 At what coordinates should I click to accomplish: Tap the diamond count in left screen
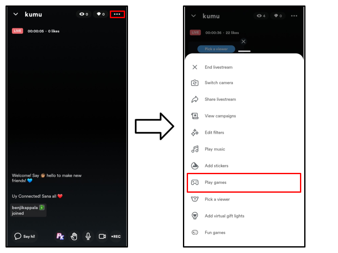[101, 14]
